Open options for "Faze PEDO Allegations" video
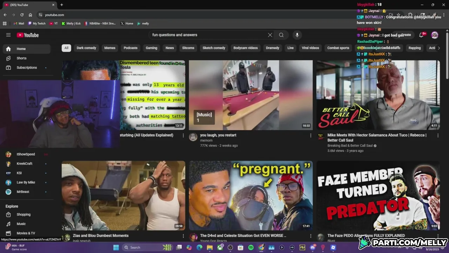The image size is (449, 253). (438, 236)
